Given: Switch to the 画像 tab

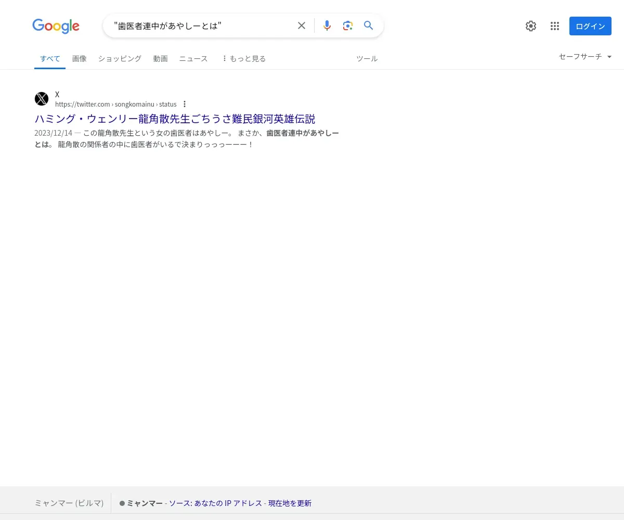Looking at the screenshot, I should (x=80, y=59).
